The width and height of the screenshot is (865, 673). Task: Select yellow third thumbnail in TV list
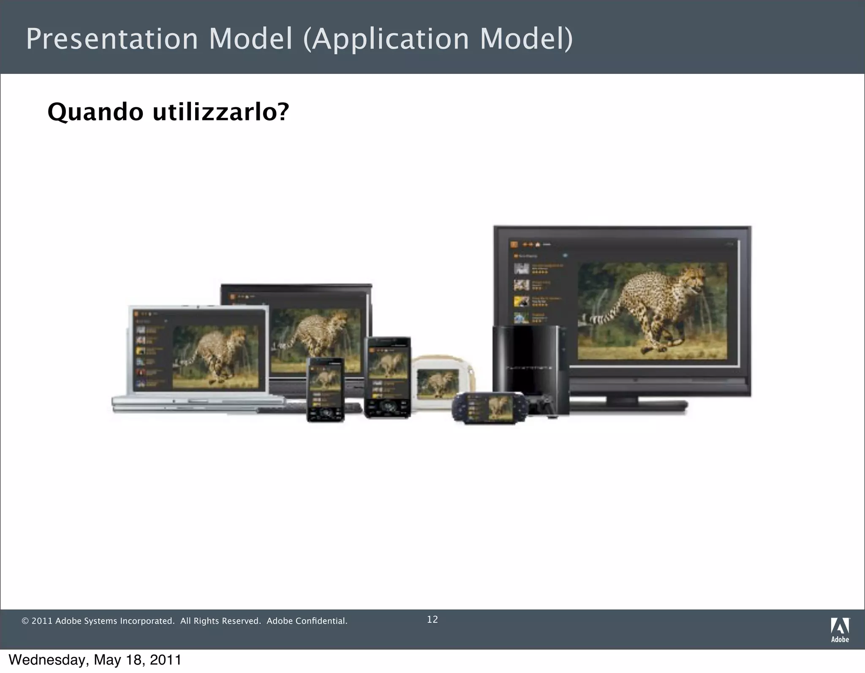(x=522, y=301)
